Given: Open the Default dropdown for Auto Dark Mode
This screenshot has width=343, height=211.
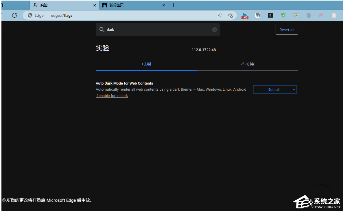Looking at the screenshot, I should coord(275,89).
